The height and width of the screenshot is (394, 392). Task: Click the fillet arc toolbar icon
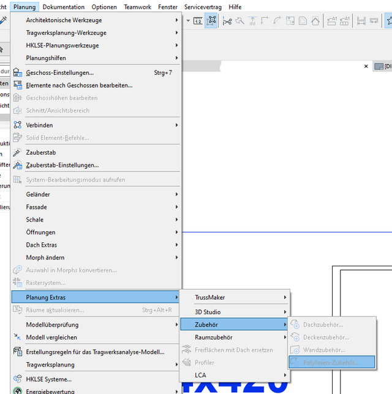click(277, 21)
